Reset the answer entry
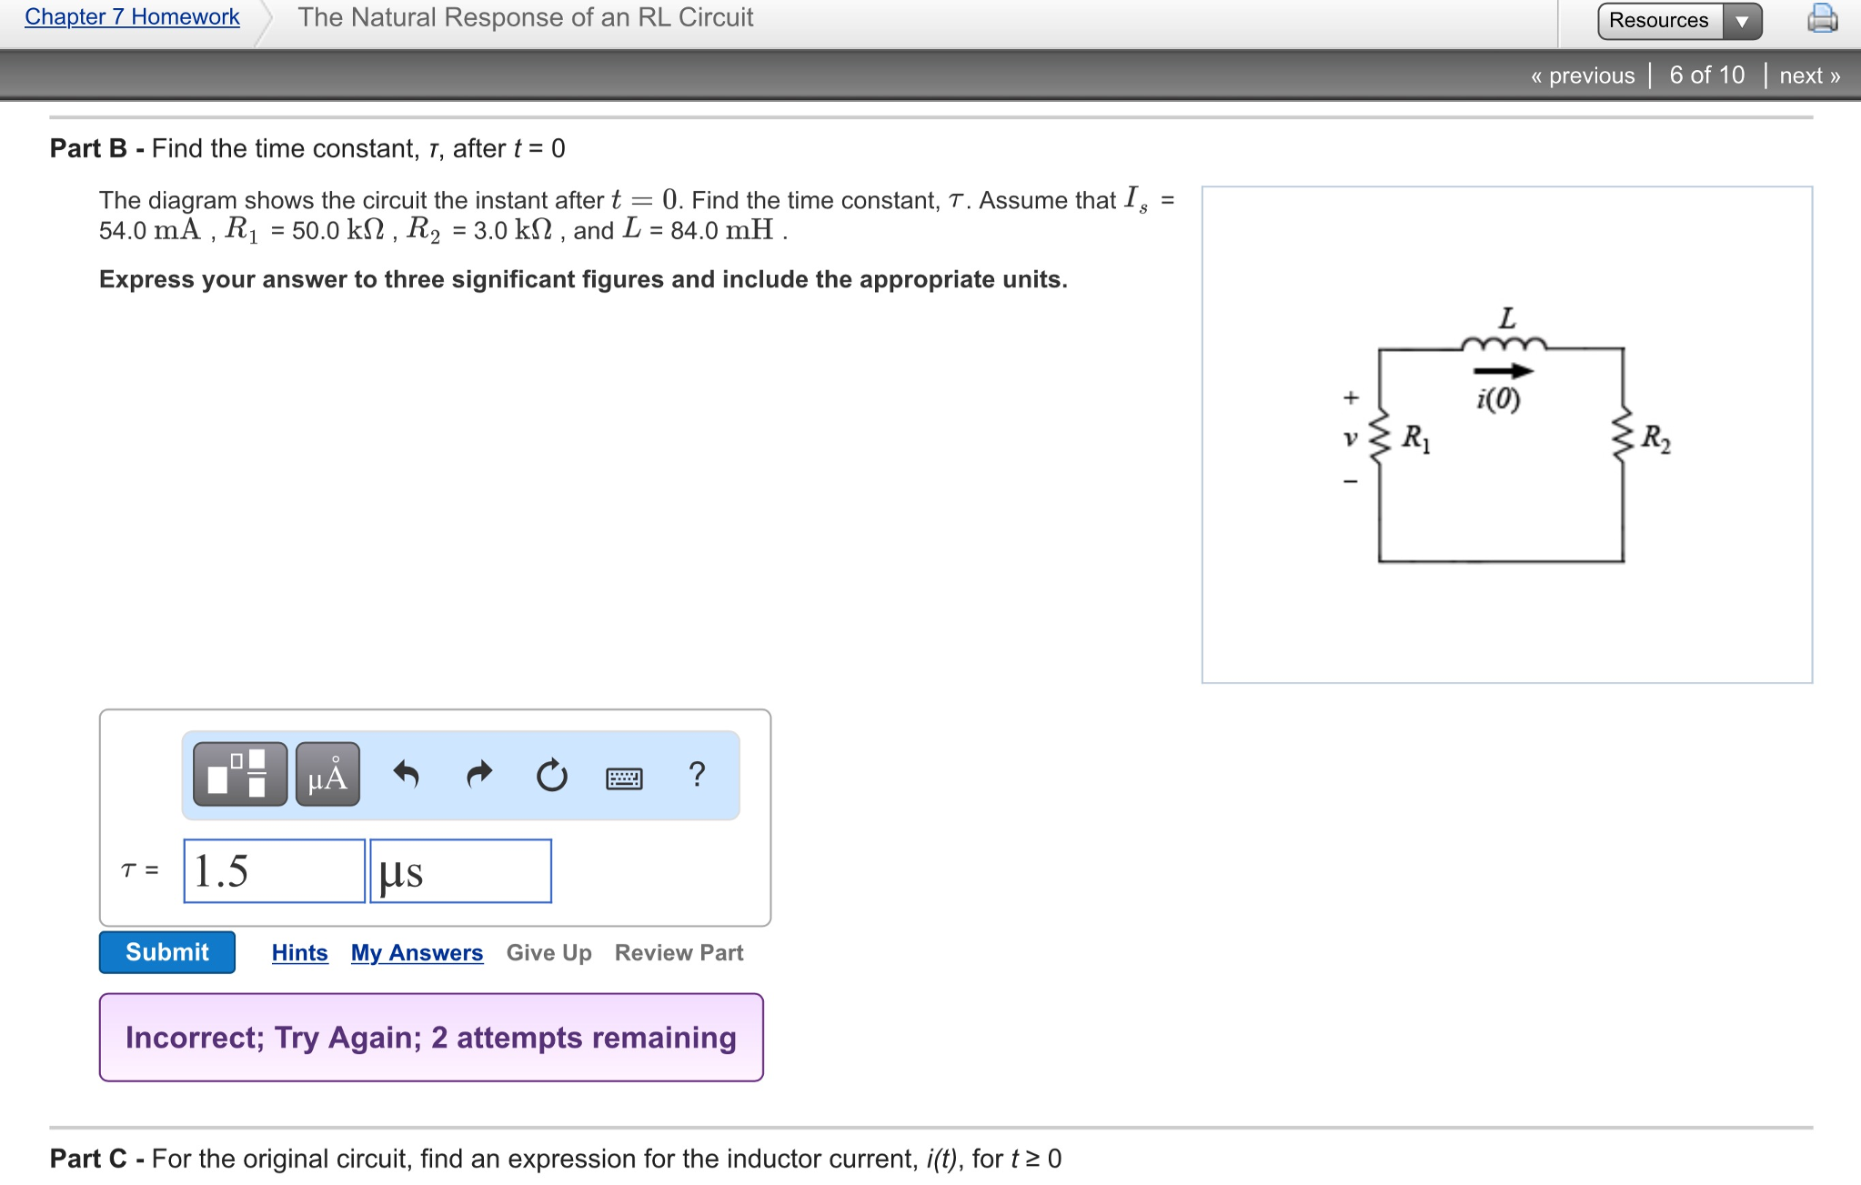Viewport: 1861px width, 1185px height. coord(552,775)
